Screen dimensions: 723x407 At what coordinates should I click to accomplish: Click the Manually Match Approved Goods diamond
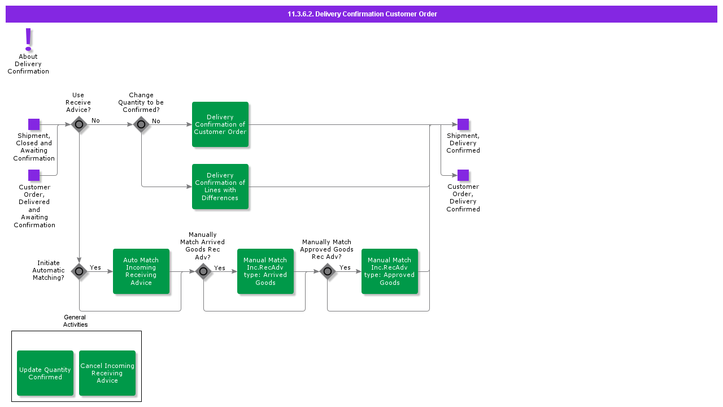click(x=328, y=271)
